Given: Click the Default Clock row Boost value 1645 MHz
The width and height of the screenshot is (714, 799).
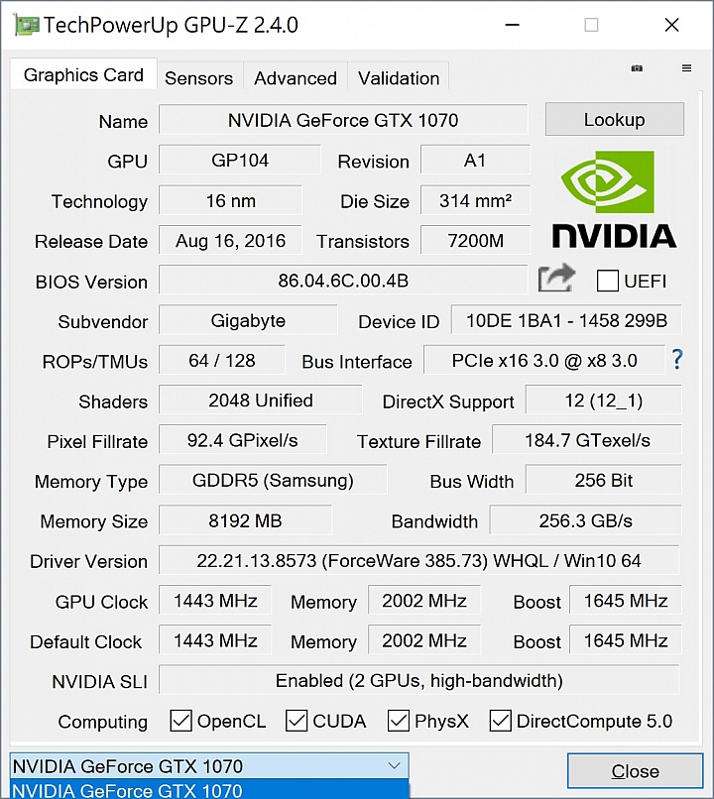Looking at the screenshot, I should pos(626,640).
